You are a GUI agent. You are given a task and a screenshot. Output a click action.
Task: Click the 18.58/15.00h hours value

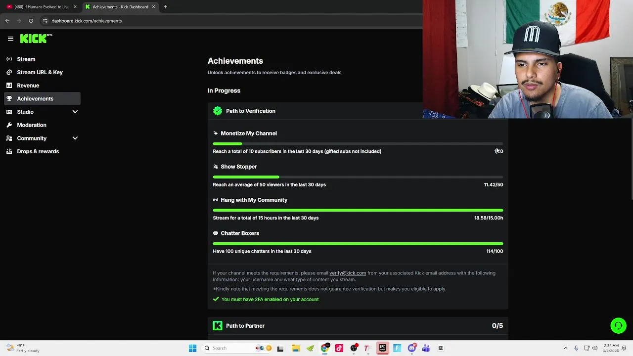[489, 218]
